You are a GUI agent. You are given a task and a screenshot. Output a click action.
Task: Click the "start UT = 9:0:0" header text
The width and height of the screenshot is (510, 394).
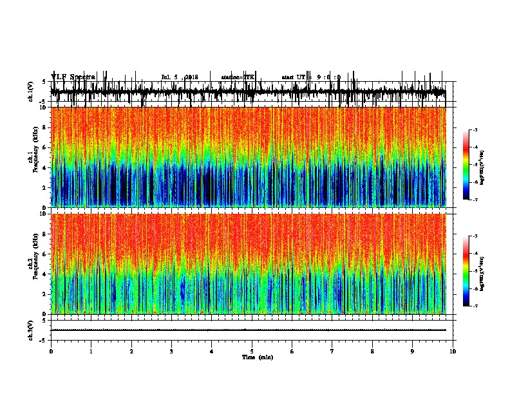311,77
